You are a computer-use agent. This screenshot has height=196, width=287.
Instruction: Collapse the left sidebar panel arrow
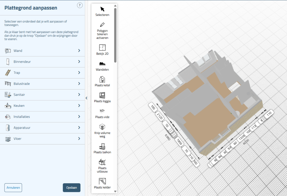[x=86, y=98]
